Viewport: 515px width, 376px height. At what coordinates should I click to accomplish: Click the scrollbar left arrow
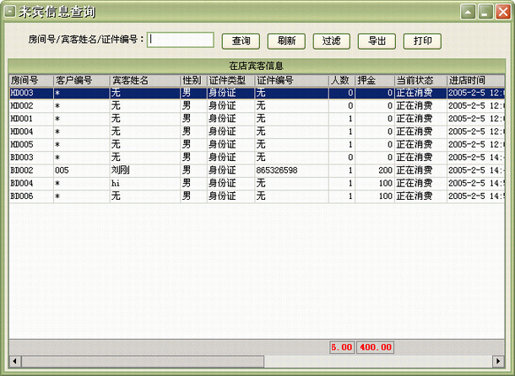tap(14, 362)
